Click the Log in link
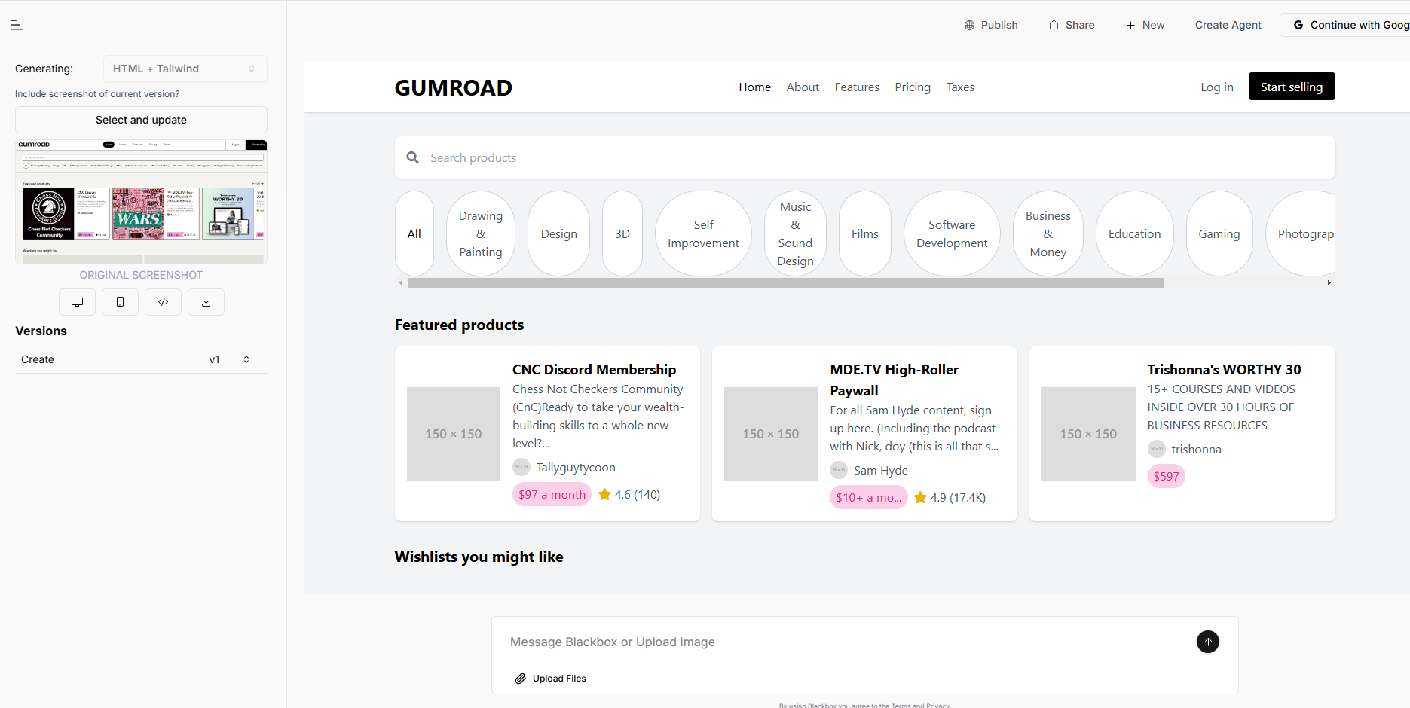 tap(1217, 87)
